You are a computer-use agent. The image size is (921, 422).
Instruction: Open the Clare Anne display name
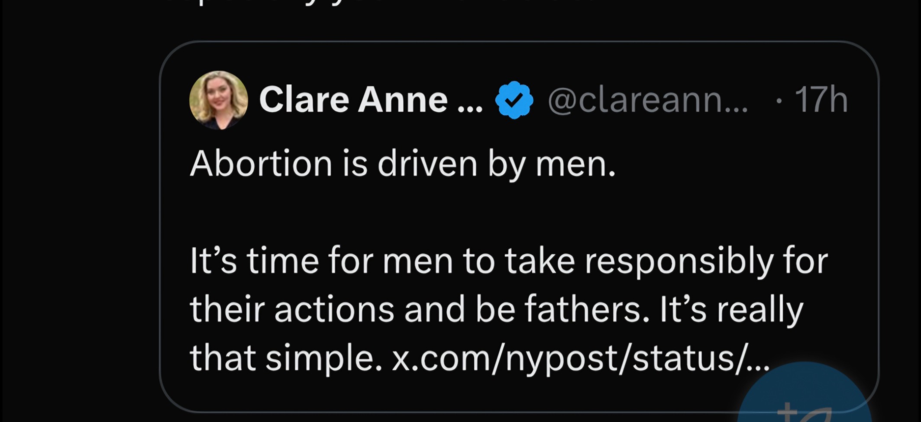(353, 100)
